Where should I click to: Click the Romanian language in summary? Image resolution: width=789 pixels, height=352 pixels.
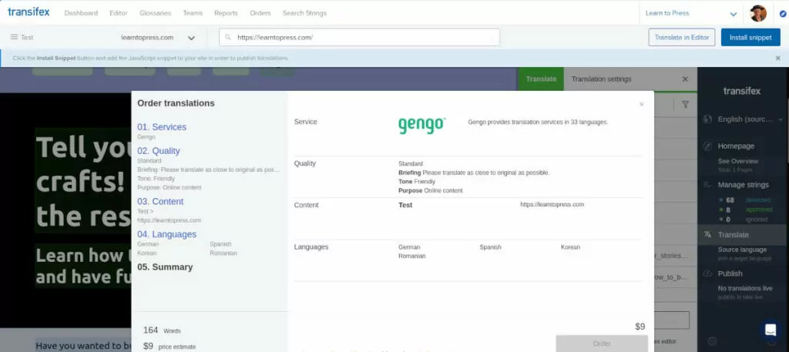(411, 256)
